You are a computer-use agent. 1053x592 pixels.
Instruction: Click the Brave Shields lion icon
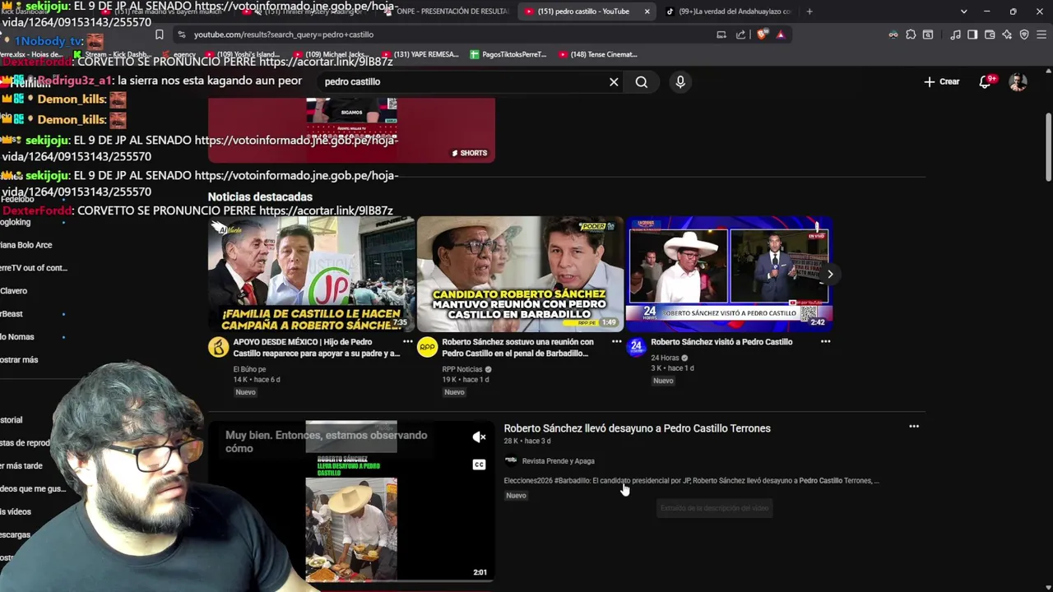click(763, 35)
